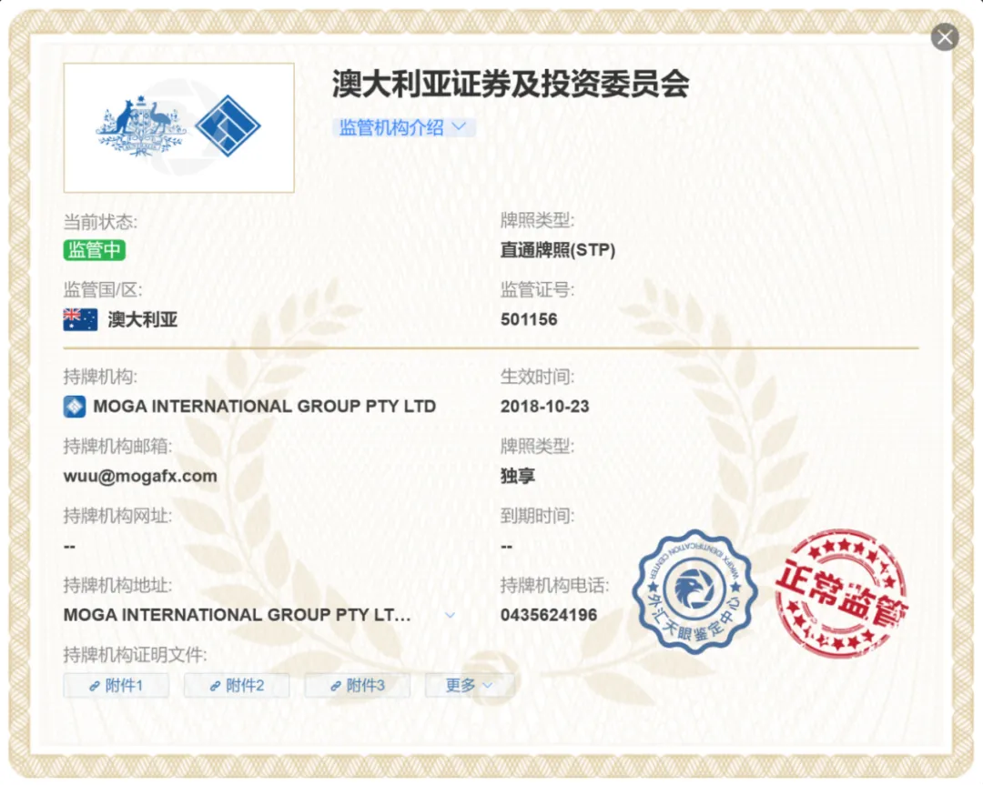The image size is (983, 785).
Task: Click the MOGA company logo icon
Action: [x=75, y=407]
